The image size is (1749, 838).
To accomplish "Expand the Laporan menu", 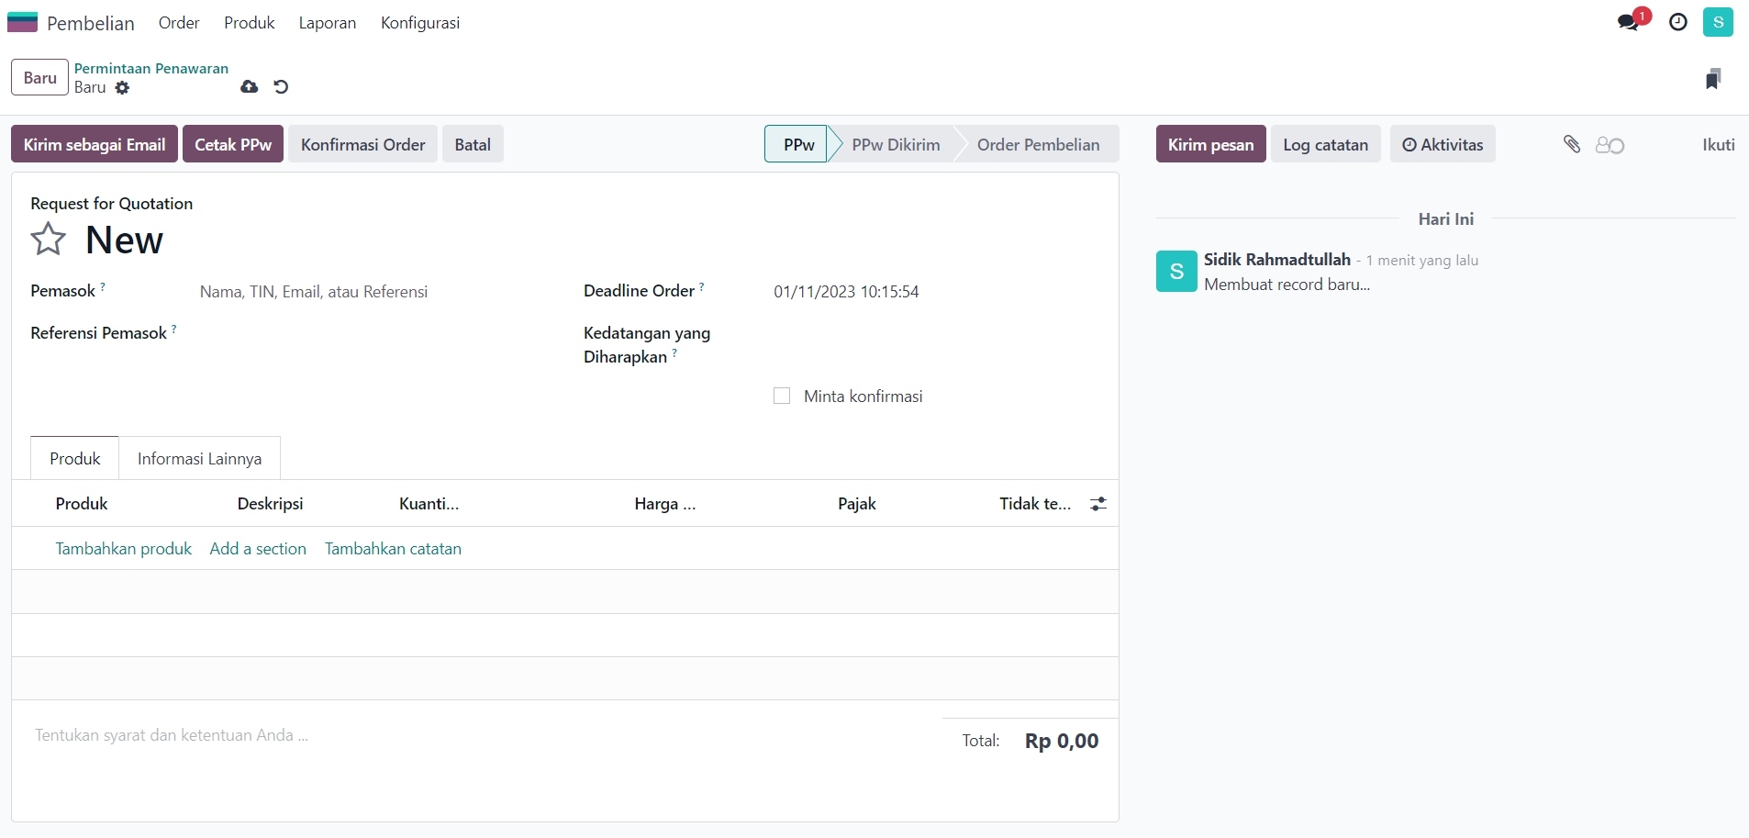I will pos(327,23).
